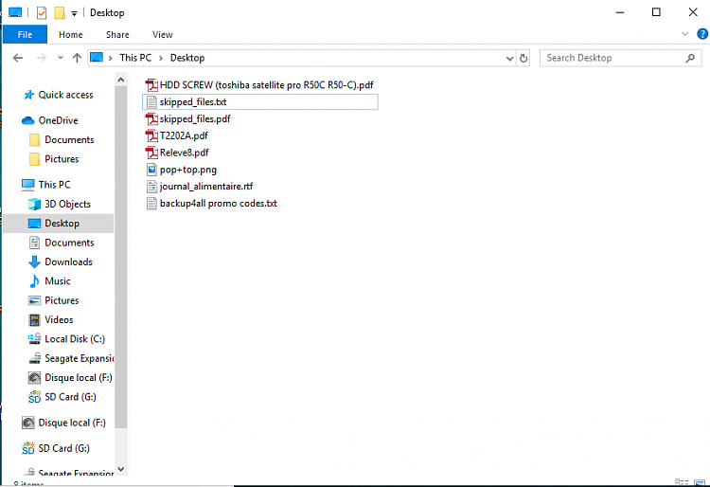Click the PDF icon of skipped_files.pdf
The width and height of the screenshot is (710, 487).
[151, 119]
